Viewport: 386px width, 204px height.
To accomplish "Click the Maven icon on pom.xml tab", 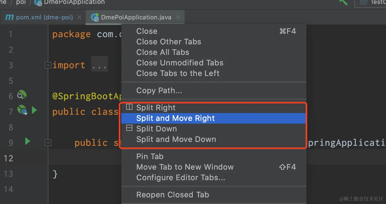I will 9,17.
